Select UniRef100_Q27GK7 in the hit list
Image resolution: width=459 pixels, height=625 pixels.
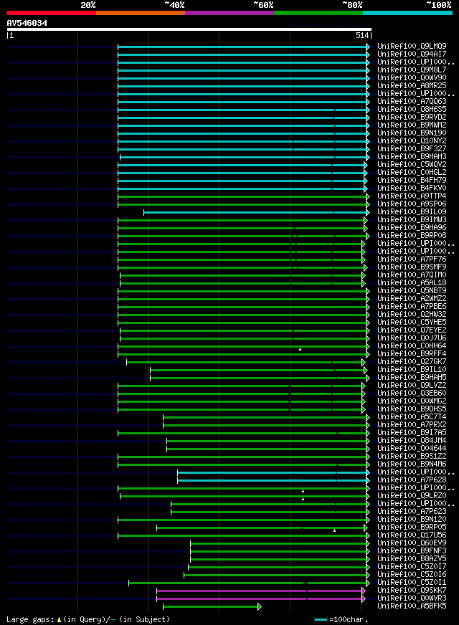pos(412,361)
